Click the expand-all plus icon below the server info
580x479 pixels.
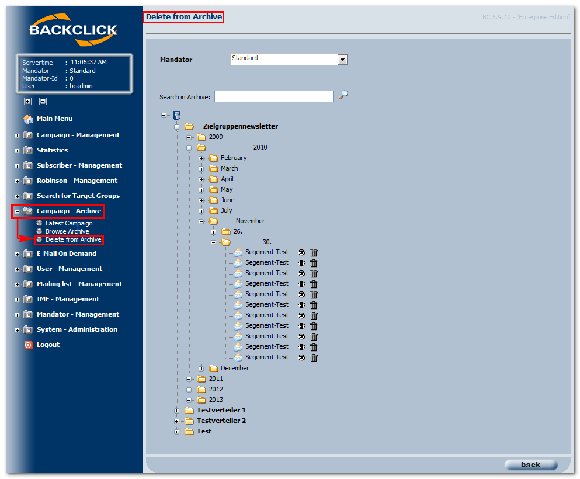(x=27, y=101)
